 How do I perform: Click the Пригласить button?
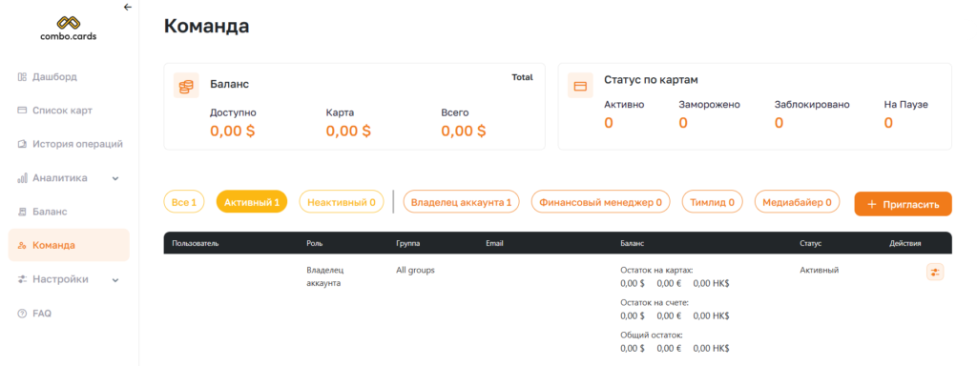(x=903, y=204)
